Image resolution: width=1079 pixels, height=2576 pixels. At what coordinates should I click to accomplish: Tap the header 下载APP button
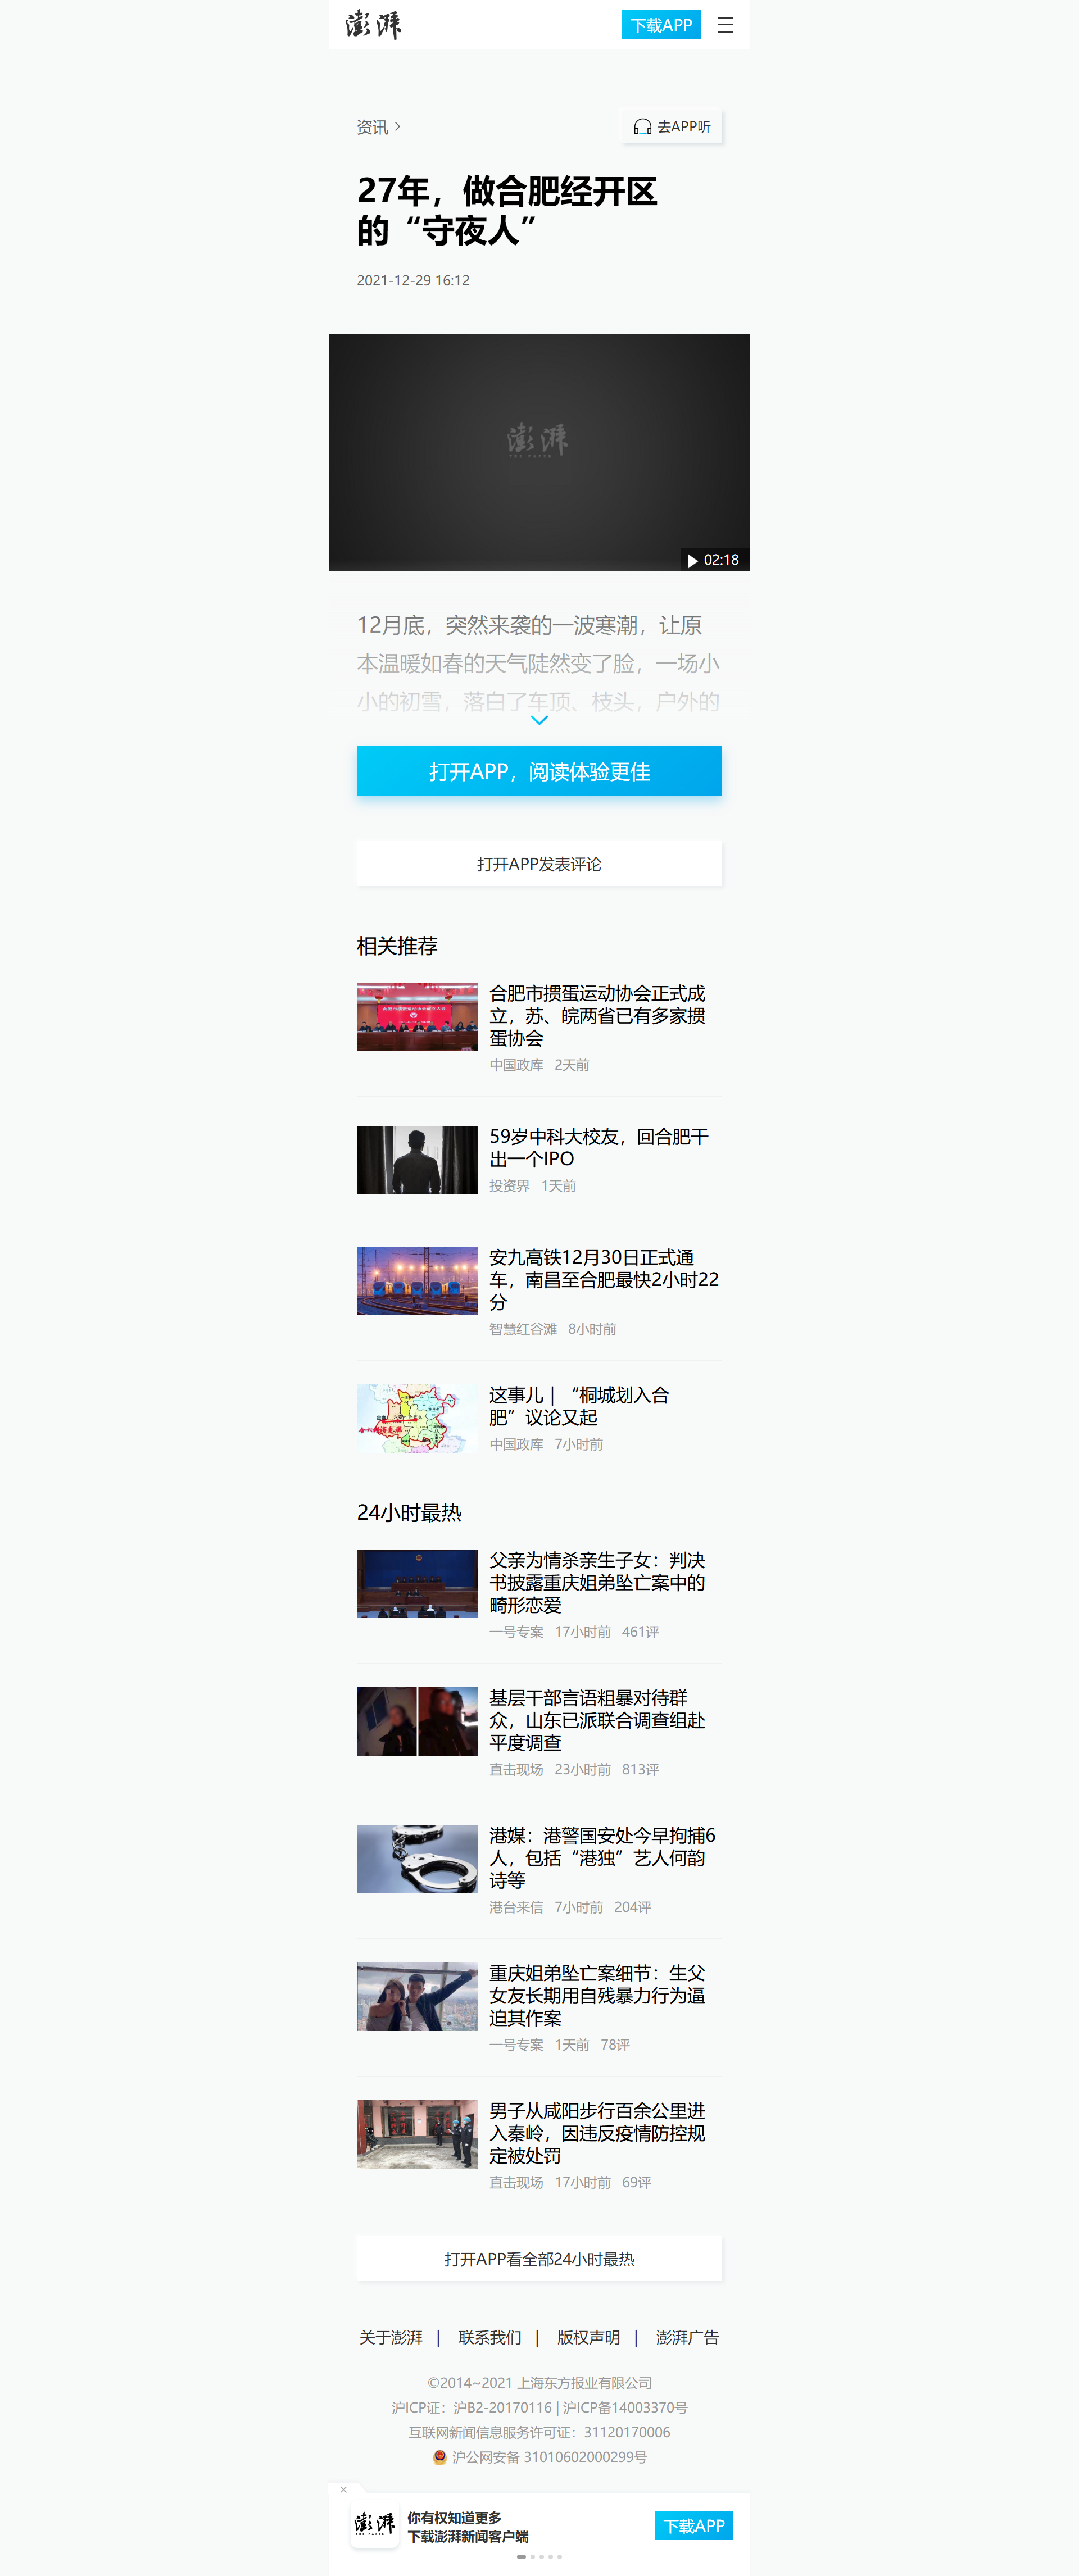pyautogui.click(x=661, y=25)
